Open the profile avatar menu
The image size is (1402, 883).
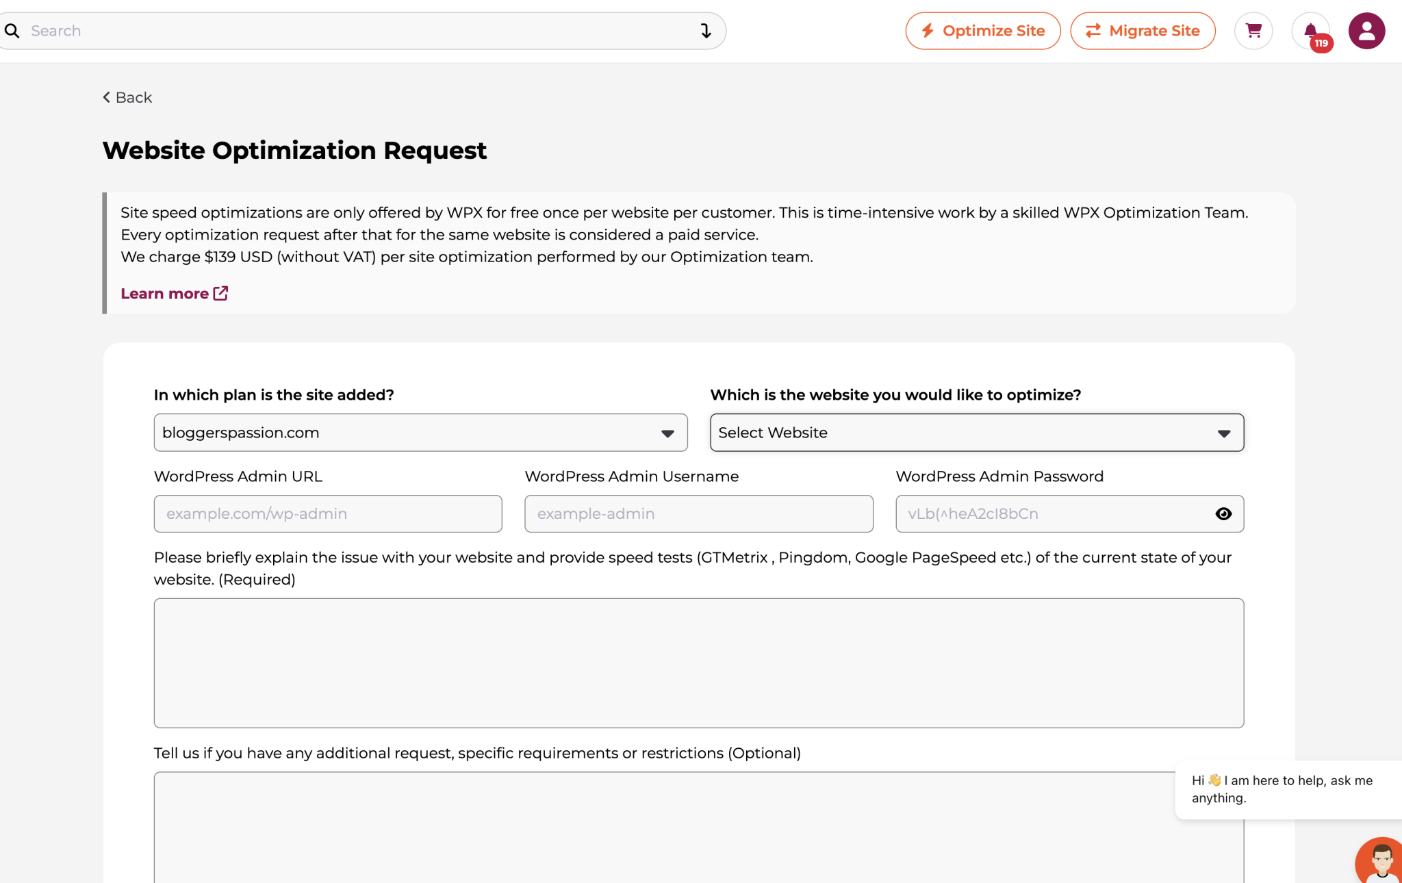point(1366,30)
